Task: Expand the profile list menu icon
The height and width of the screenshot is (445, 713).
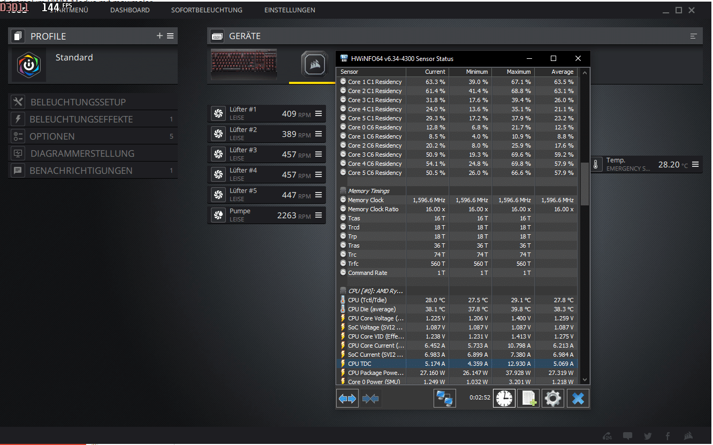Action: pyautogui.click(x=170, y=36)
